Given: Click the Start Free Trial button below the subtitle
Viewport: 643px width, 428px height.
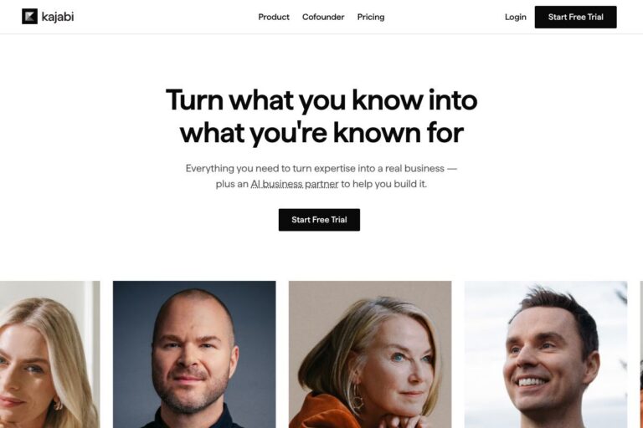Looking at the screenshot, I should click(x=319, y=220).
